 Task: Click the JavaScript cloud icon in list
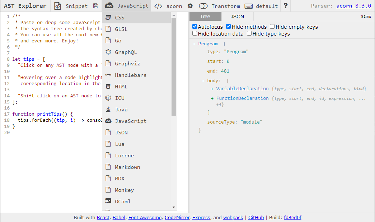[x=108, y=121]
